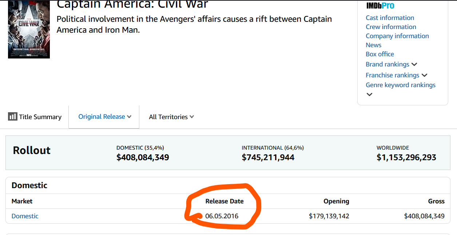Switch to the Title Summary tab

[35, 117]
